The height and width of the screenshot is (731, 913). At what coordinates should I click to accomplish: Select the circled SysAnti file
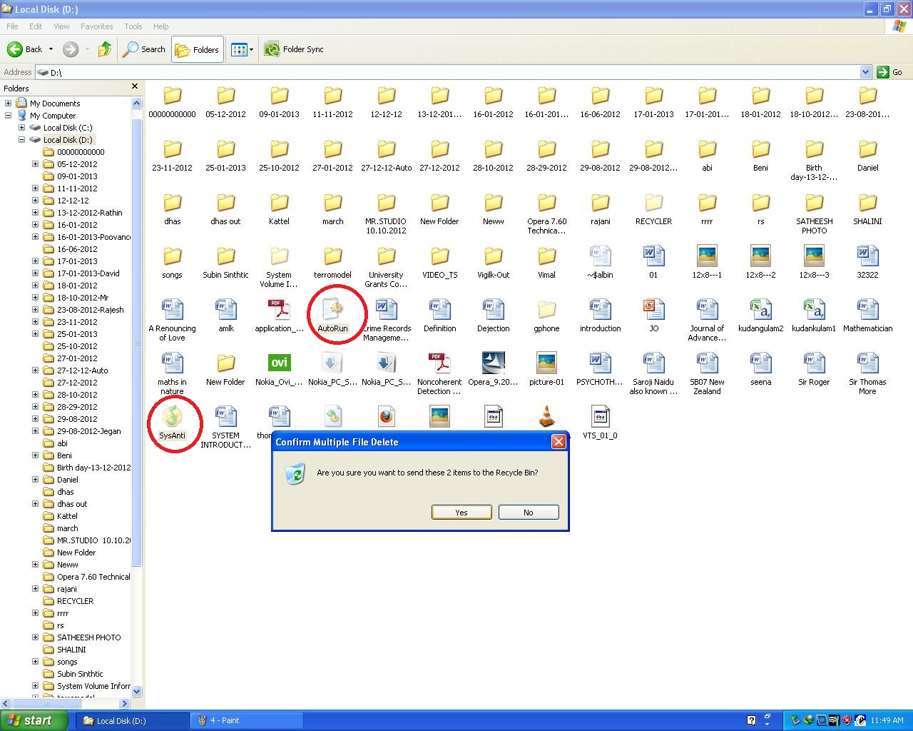click(173, 420)
